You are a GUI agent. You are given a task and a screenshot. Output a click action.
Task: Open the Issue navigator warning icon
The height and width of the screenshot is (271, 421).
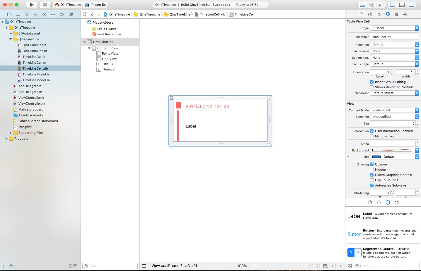[x=35, y=14]
